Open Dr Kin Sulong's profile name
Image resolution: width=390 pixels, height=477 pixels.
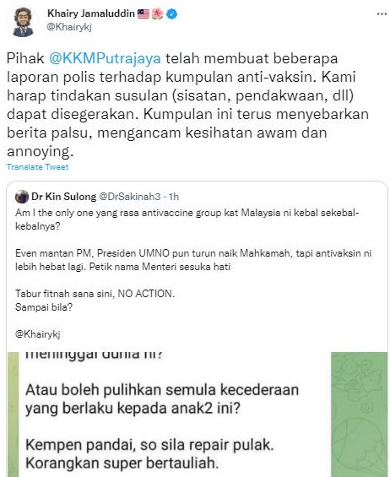pos(63,197)
